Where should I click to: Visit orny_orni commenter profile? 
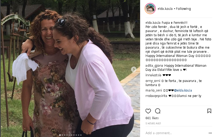pos(153,81)
